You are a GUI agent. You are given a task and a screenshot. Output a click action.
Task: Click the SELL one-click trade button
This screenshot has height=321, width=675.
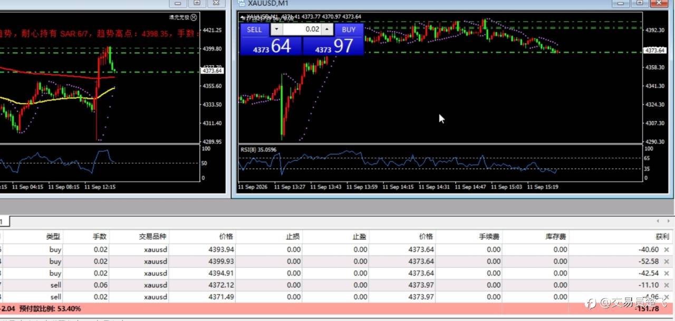(255, 29)
